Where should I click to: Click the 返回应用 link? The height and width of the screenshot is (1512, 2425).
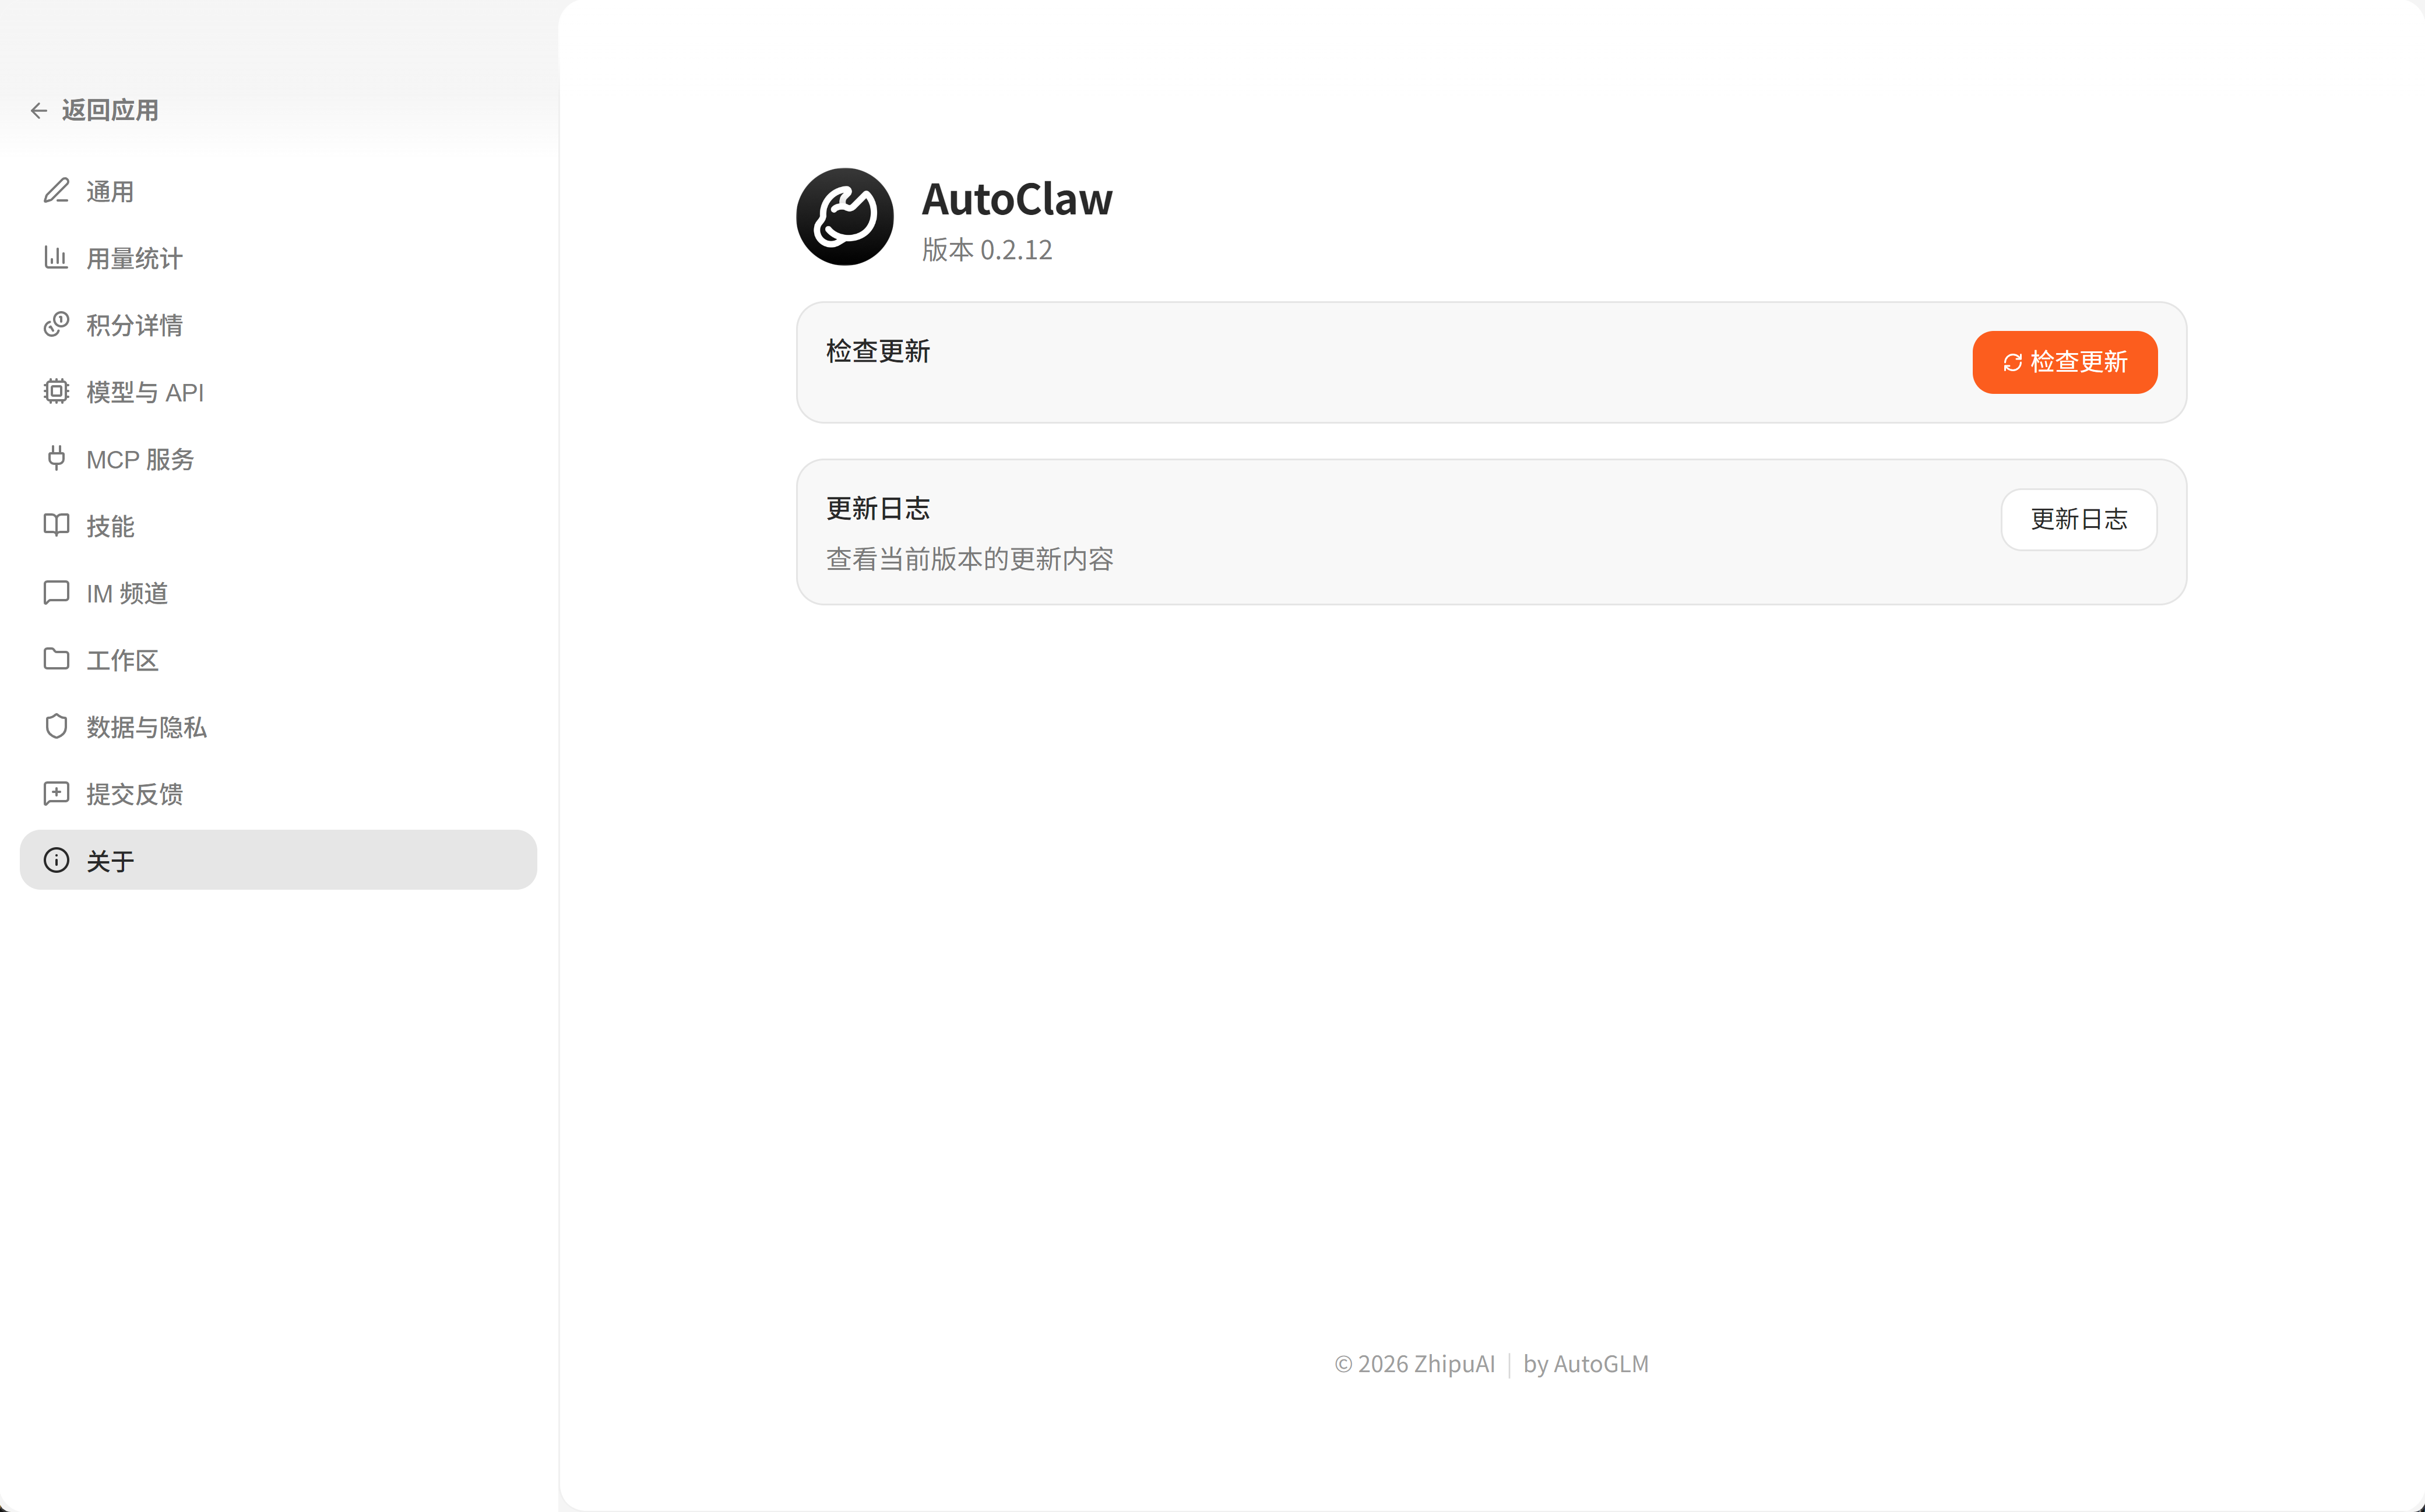(110, 110)
